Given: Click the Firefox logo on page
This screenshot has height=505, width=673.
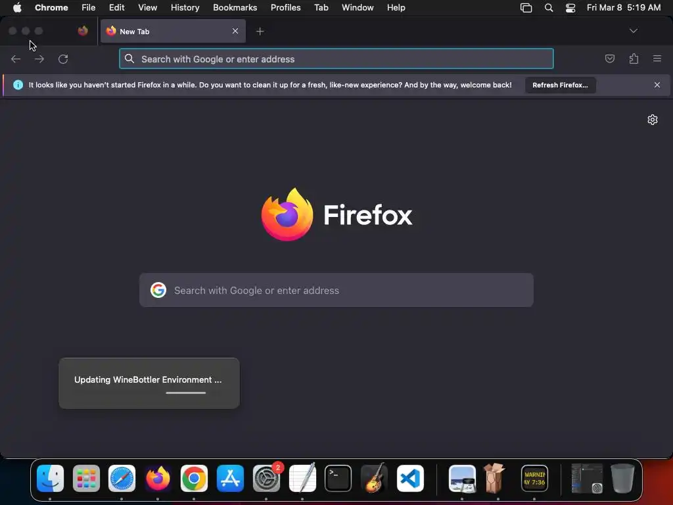Looking at the screenshot, I should pyautogui.click(x=287, y=214).
